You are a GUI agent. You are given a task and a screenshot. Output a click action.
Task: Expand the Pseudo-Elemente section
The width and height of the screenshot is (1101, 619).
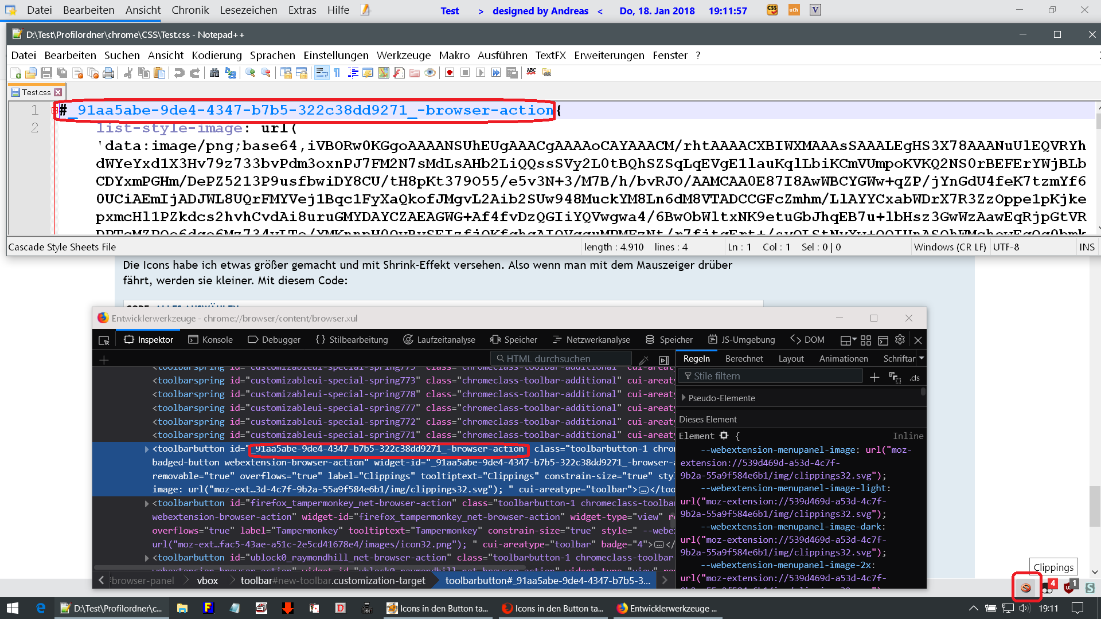pos(684,398)
